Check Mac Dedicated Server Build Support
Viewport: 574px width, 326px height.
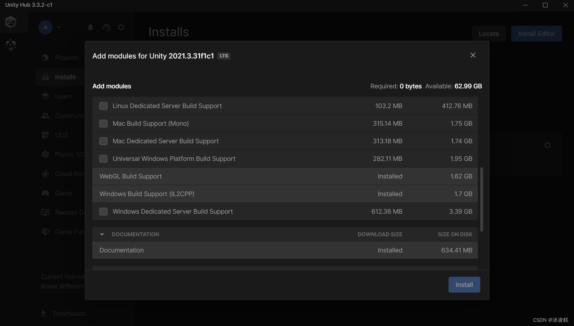(x=103, y=141)
